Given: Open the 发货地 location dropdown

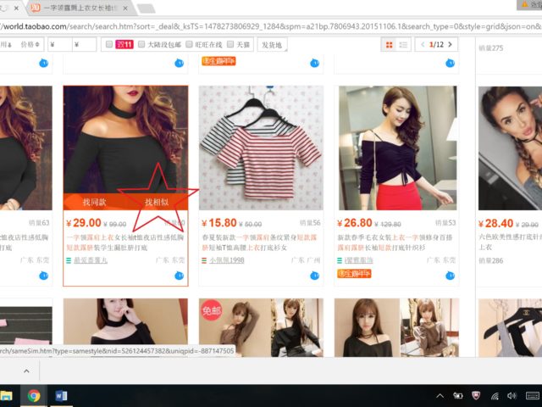Looking at the screenshot, I should pos(272,45).
